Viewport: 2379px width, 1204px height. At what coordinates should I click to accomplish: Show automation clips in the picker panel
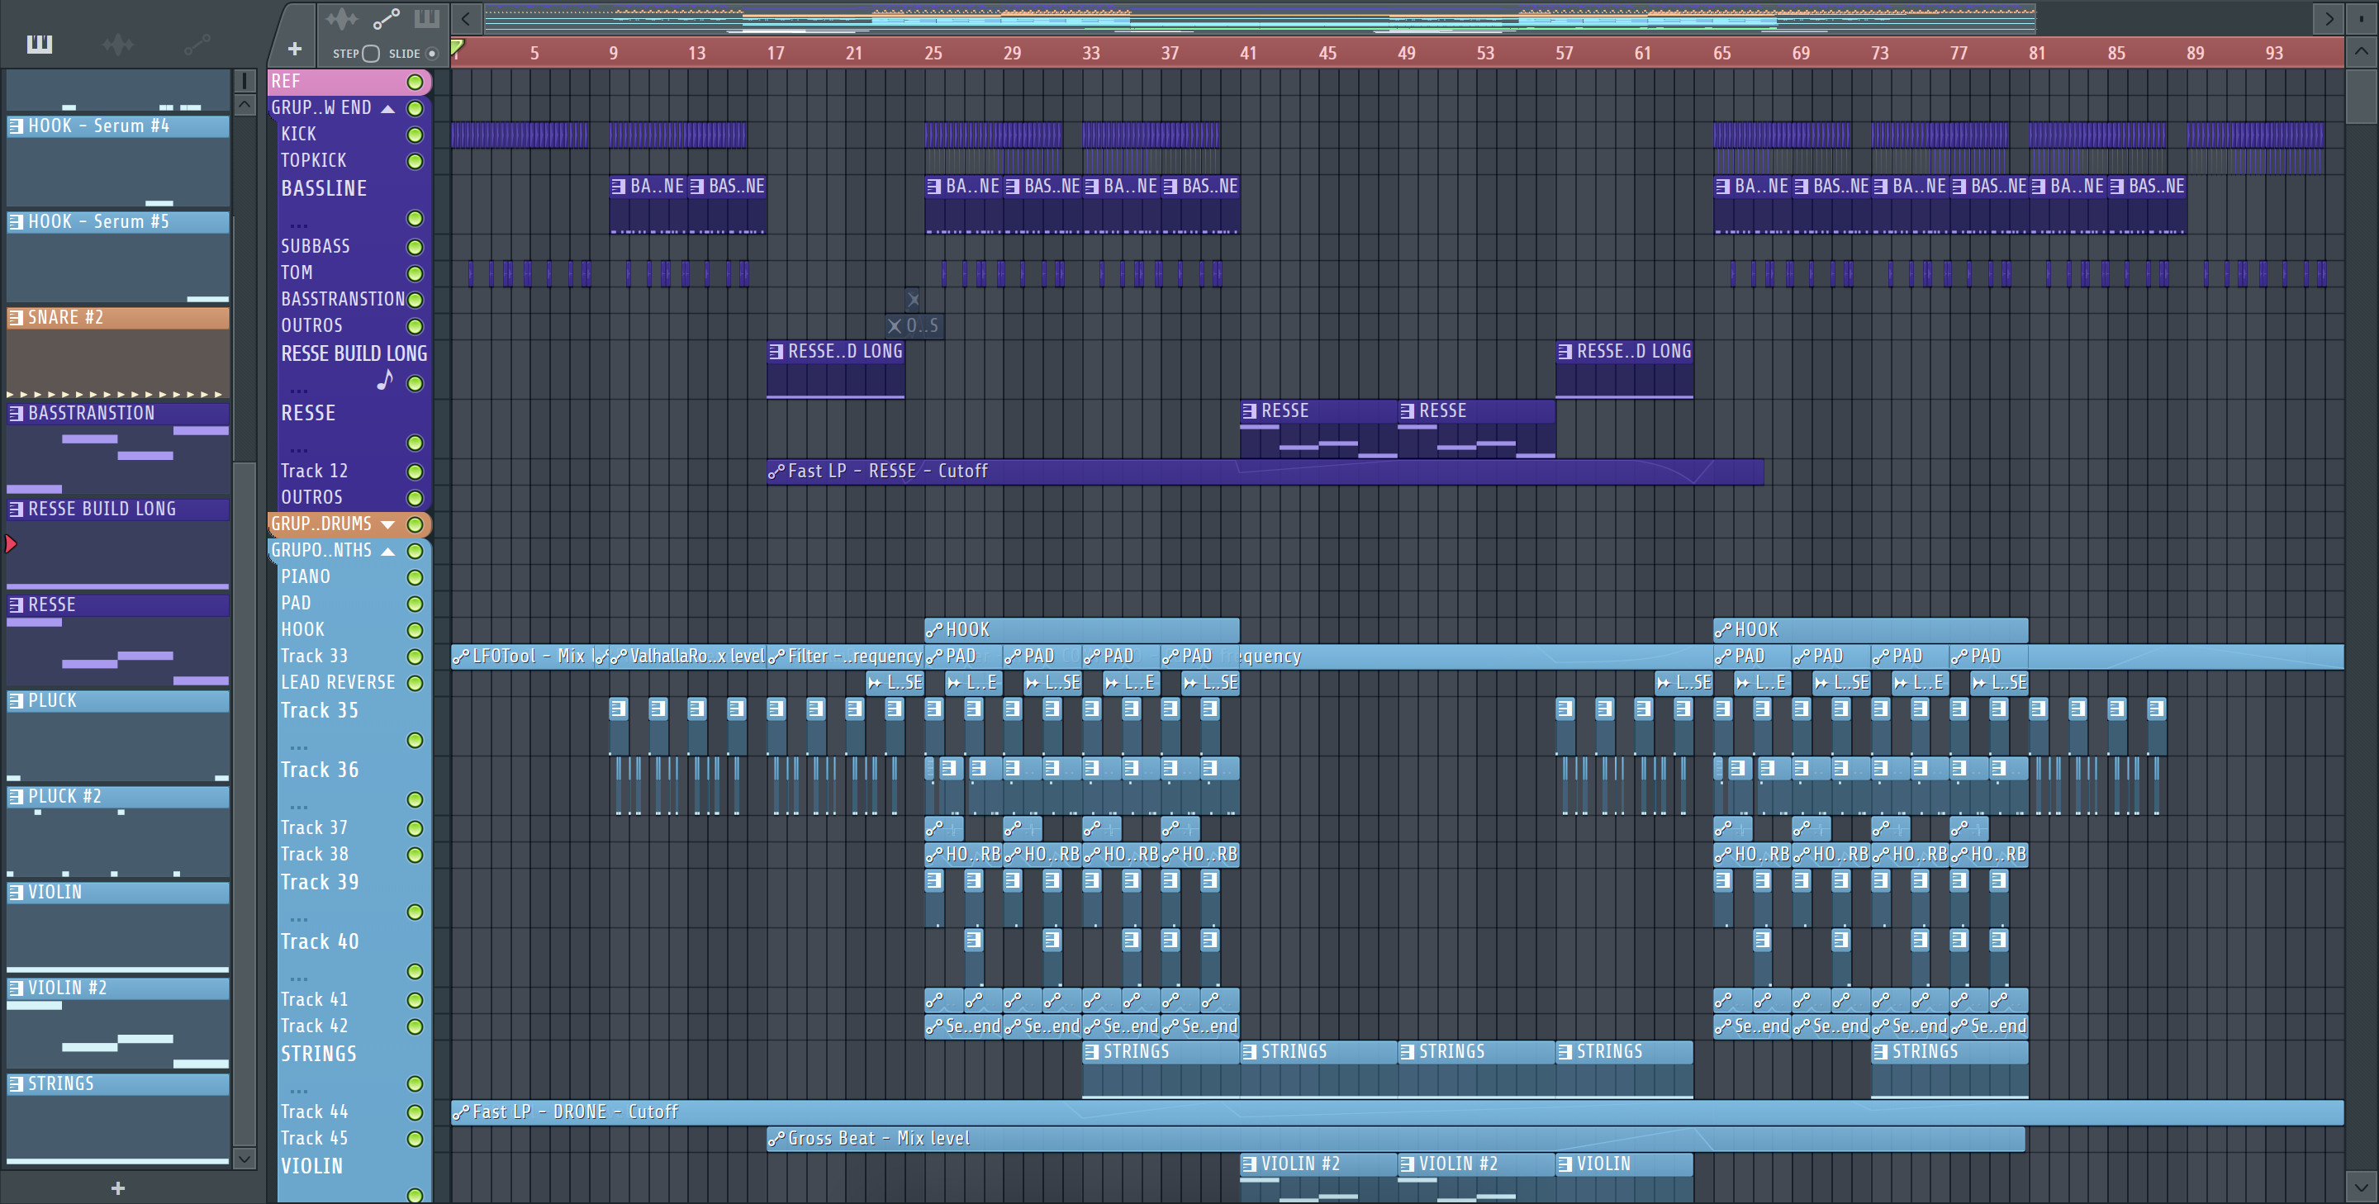197,44
